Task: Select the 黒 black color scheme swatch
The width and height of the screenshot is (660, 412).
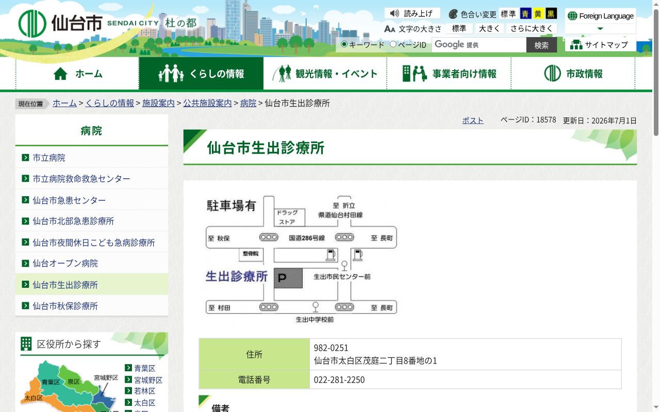Action: pyautogui.click(x=551, y=14)
